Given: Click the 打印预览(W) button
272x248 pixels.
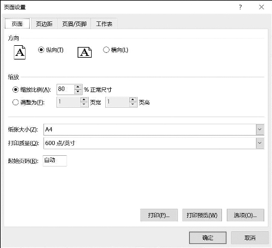Looking at the screenshot, I should pyautogui.click(x=202, y=215).
